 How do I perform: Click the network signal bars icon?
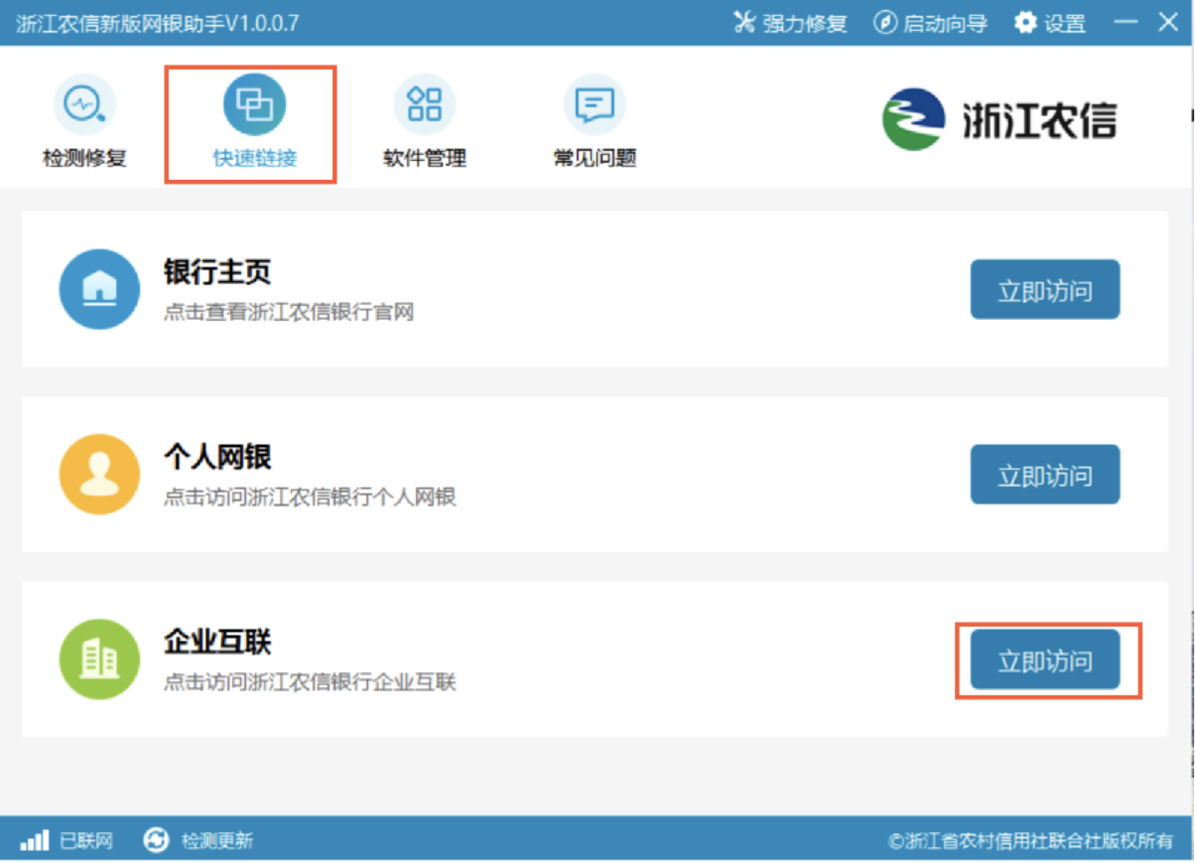tap(34, 840)
